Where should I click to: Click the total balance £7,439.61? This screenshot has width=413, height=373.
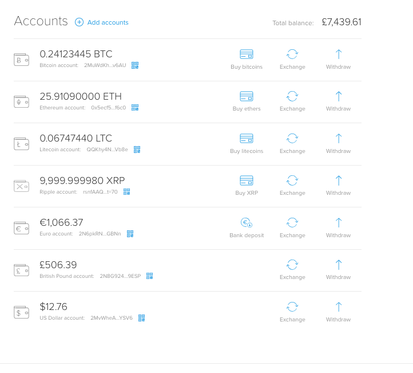coord(341,22)
